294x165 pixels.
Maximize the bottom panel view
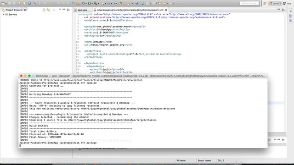tap(283, 140)
